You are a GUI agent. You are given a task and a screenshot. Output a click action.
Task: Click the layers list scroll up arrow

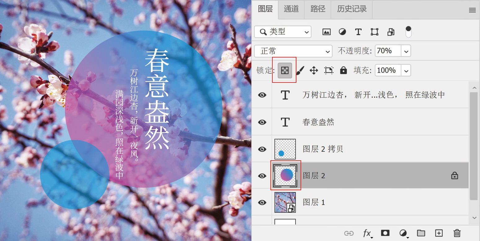click(474, 88)
